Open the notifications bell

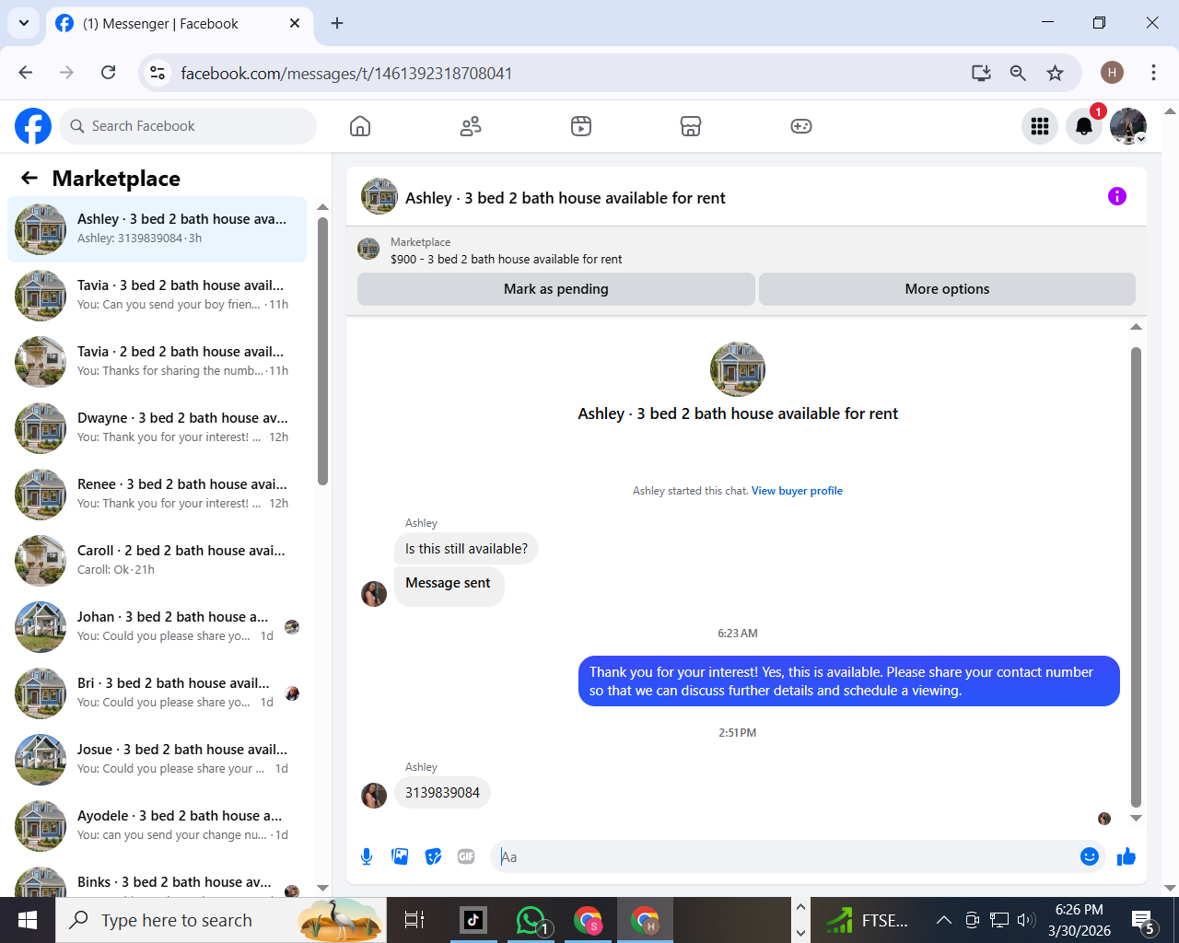pyautogui.click(x=1084, y=126)
